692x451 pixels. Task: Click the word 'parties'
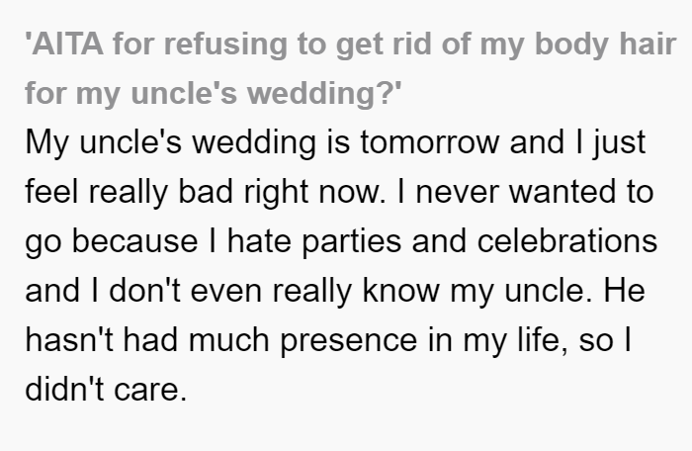(352, 241)
